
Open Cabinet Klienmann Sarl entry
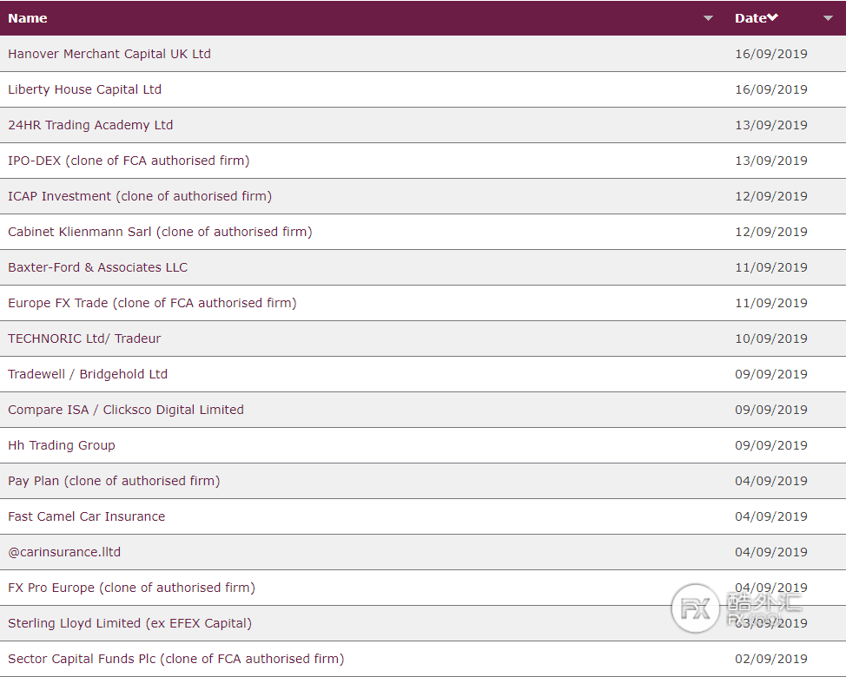click(160, 232)
